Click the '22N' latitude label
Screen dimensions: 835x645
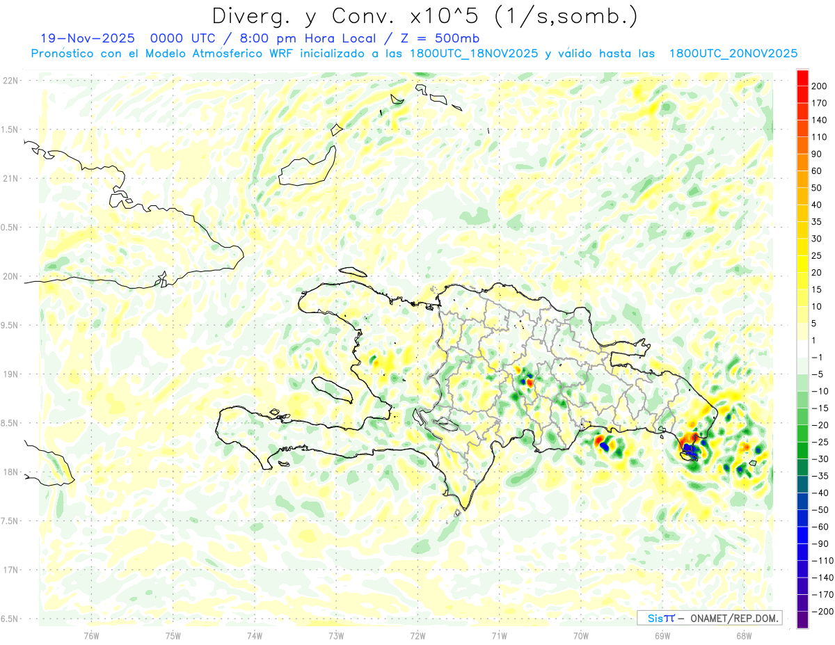[10, 81]
